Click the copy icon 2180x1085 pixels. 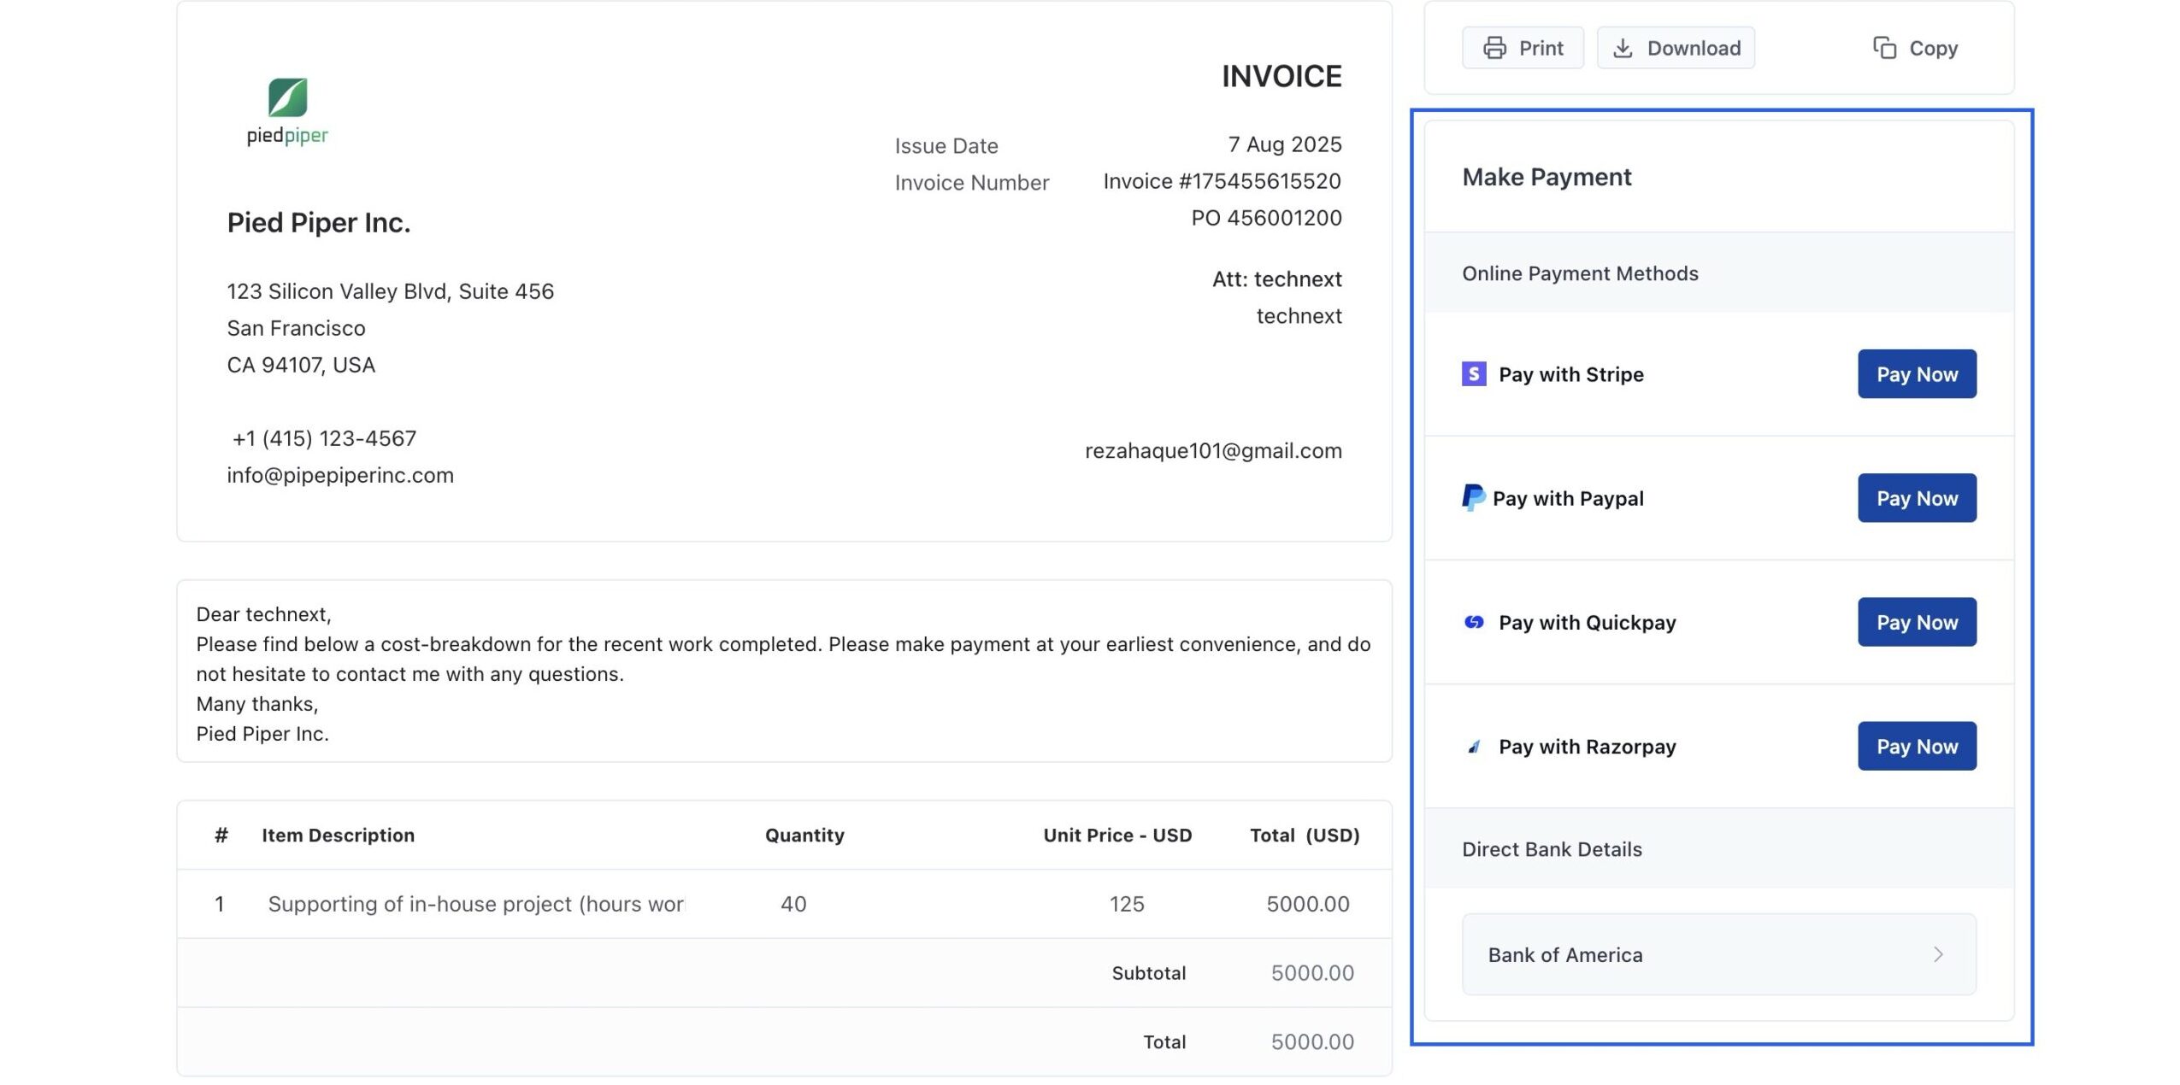point(1884,48)
